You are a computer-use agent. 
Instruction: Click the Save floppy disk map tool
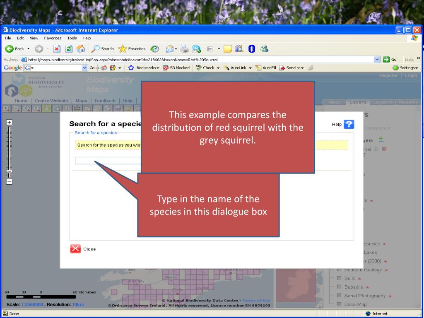coord(118,108)
